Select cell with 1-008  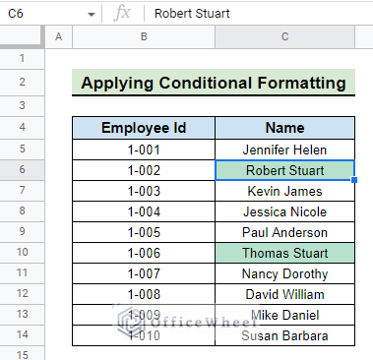pos(144,294)
